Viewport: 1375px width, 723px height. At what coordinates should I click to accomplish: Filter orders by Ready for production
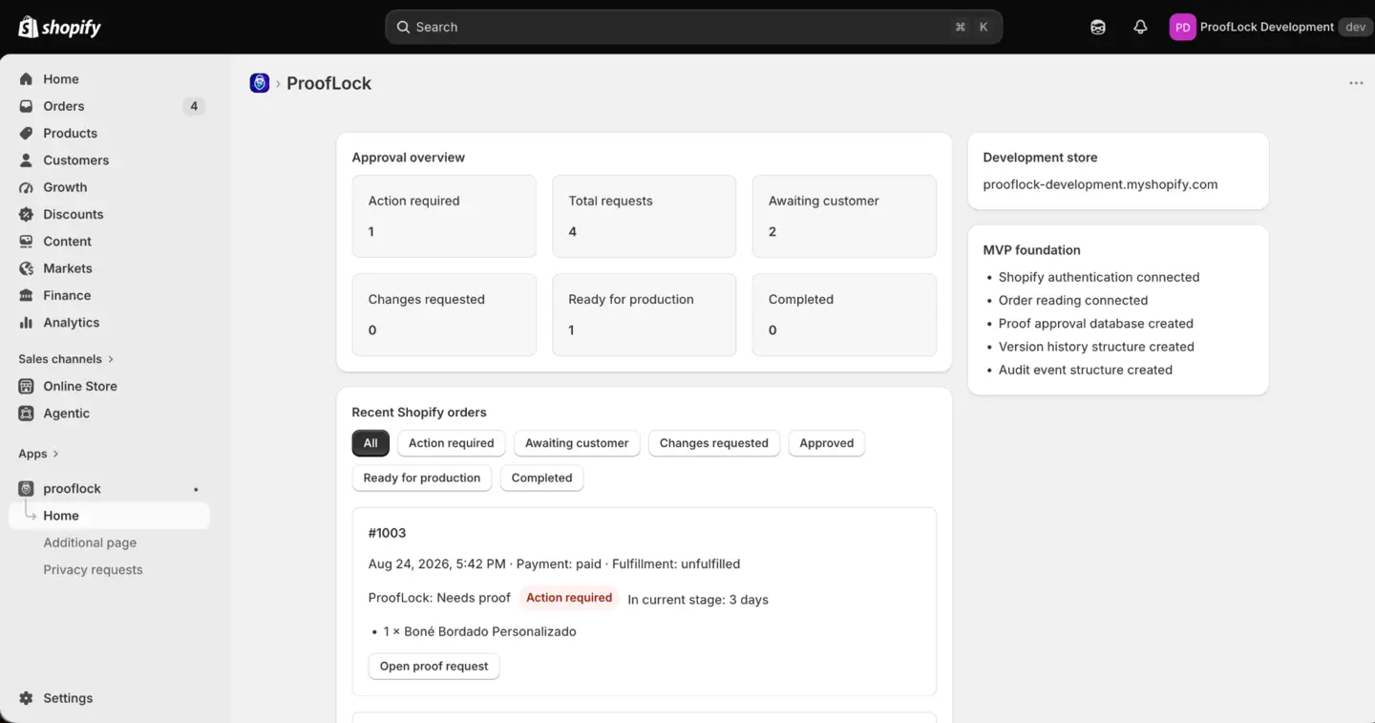(422, 478)
